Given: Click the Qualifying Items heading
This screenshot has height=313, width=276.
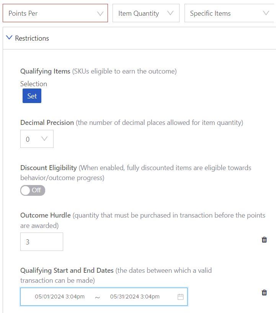Looking at the screenshot, I should click(45, 71).
